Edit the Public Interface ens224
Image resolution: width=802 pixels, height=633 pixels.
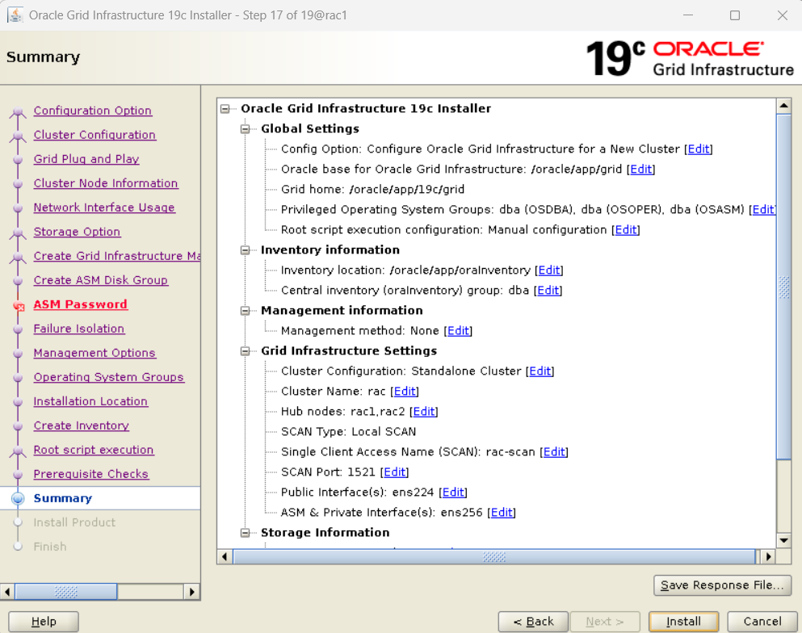coord(453,493)
